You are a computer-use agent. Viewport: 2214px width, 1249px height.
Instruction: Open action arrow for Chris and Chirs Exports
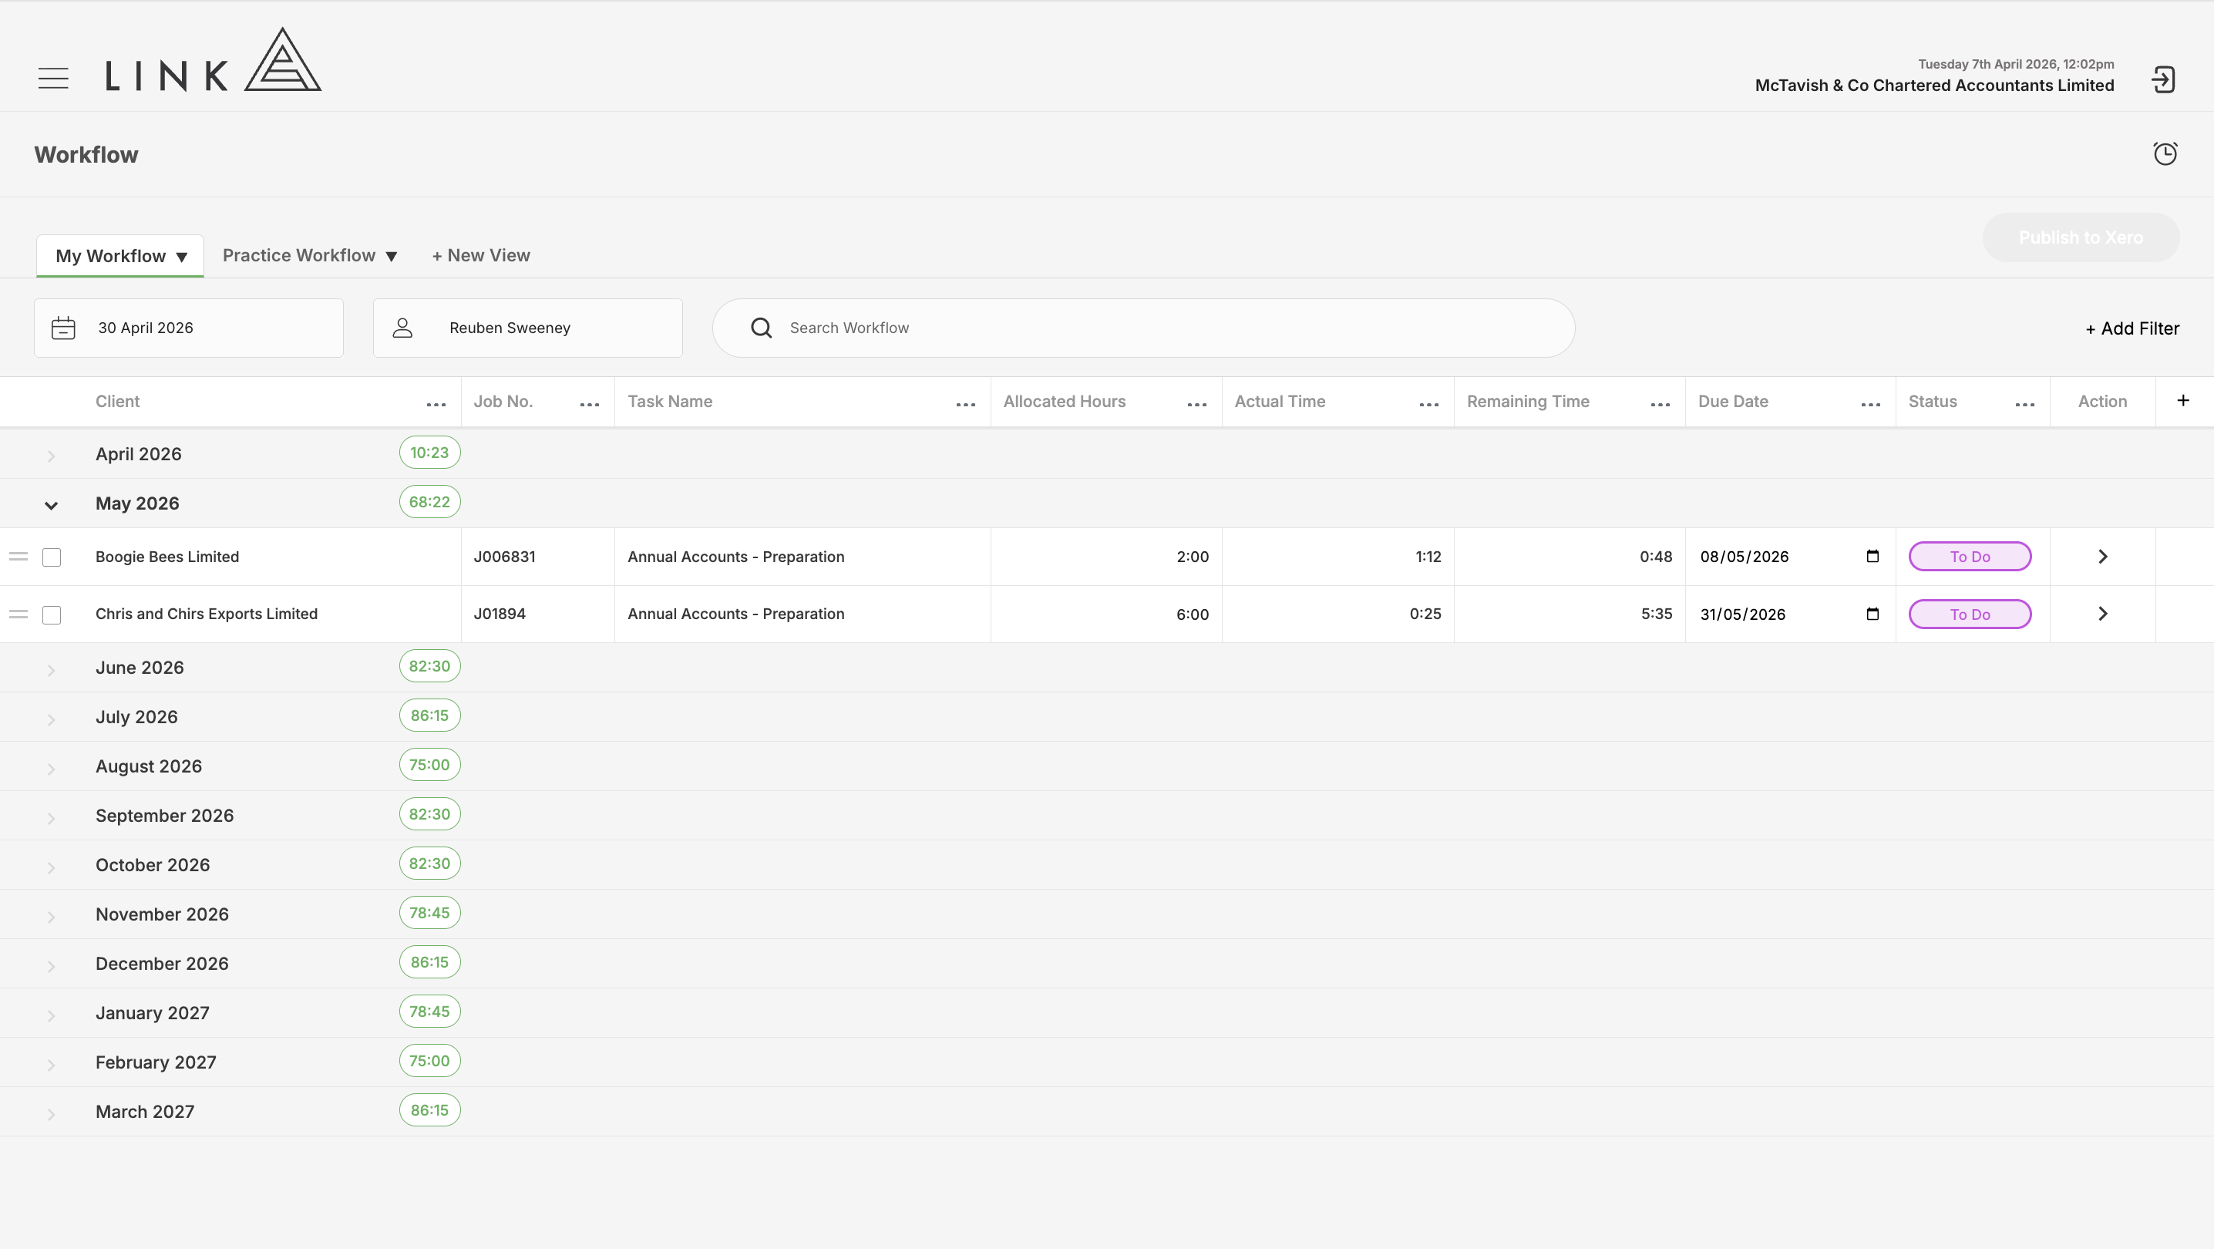[2103, 614]
